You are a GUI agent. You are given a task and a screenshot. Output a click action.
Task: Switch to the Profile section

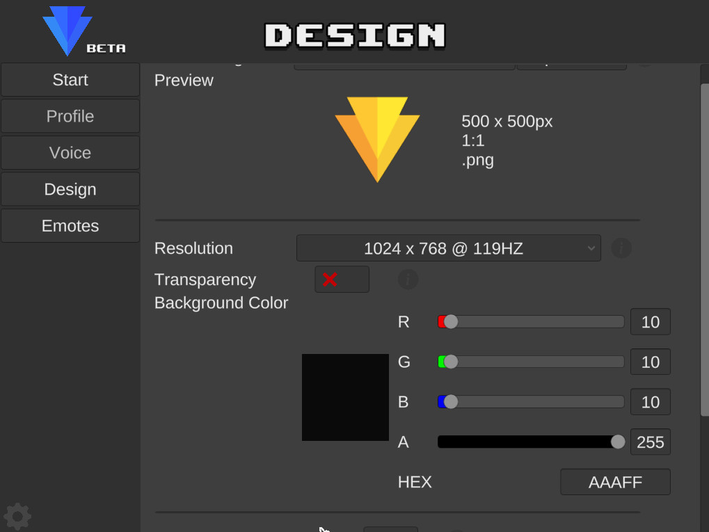pyautogui.click(x=70, y=116)
